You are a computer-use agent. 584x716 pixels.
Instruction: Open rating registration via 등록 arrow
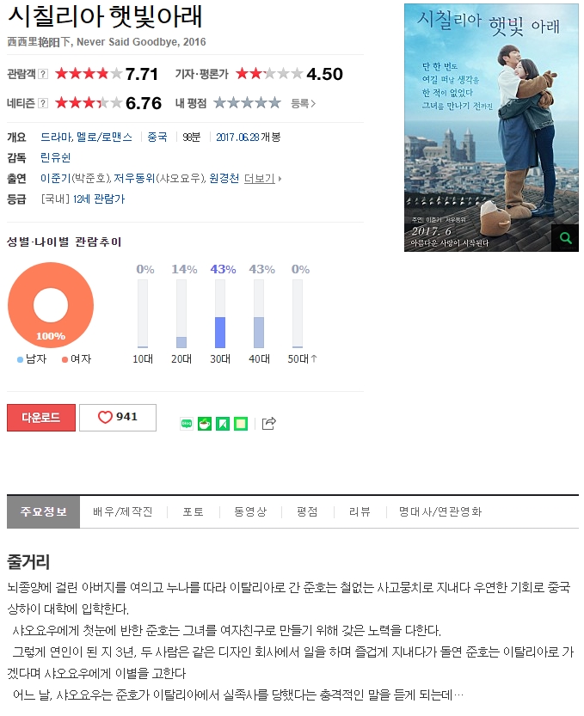304,104
